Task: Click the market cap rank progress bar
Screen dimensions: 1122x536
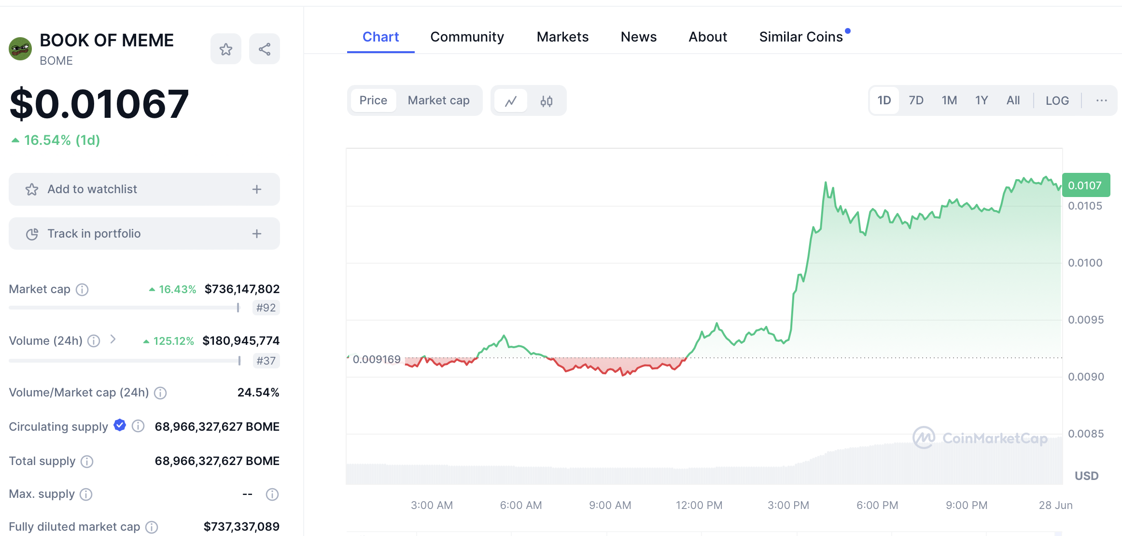Action: click(124, 308)
